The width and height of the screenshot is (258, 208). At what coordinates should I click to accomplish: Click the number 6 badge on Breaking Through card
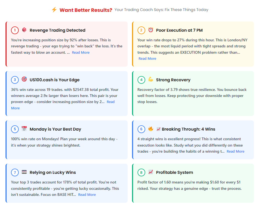[141, 129]
